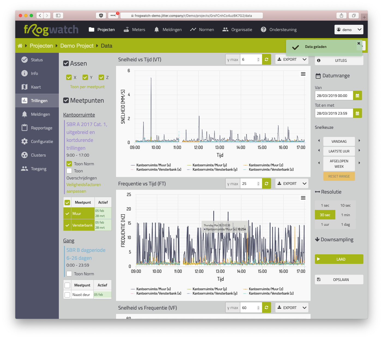The height and width of the screenshot is (339, 383).
Task: Expand the demo user dropdown
Action: [349, 30]
